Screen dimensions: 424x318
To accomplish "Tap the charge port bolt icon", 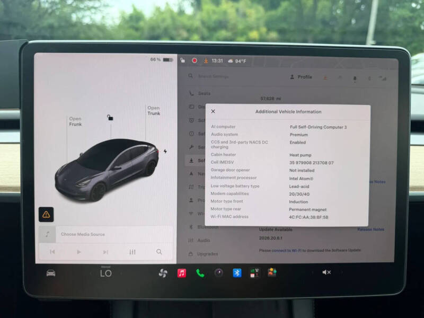I will coord(165,151).
